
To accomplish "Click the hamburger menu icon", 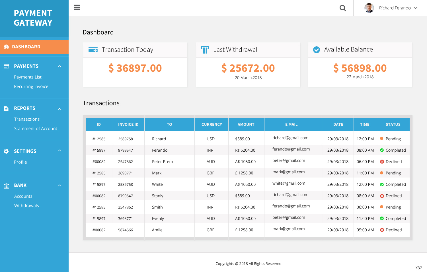I will pos(77,7).
